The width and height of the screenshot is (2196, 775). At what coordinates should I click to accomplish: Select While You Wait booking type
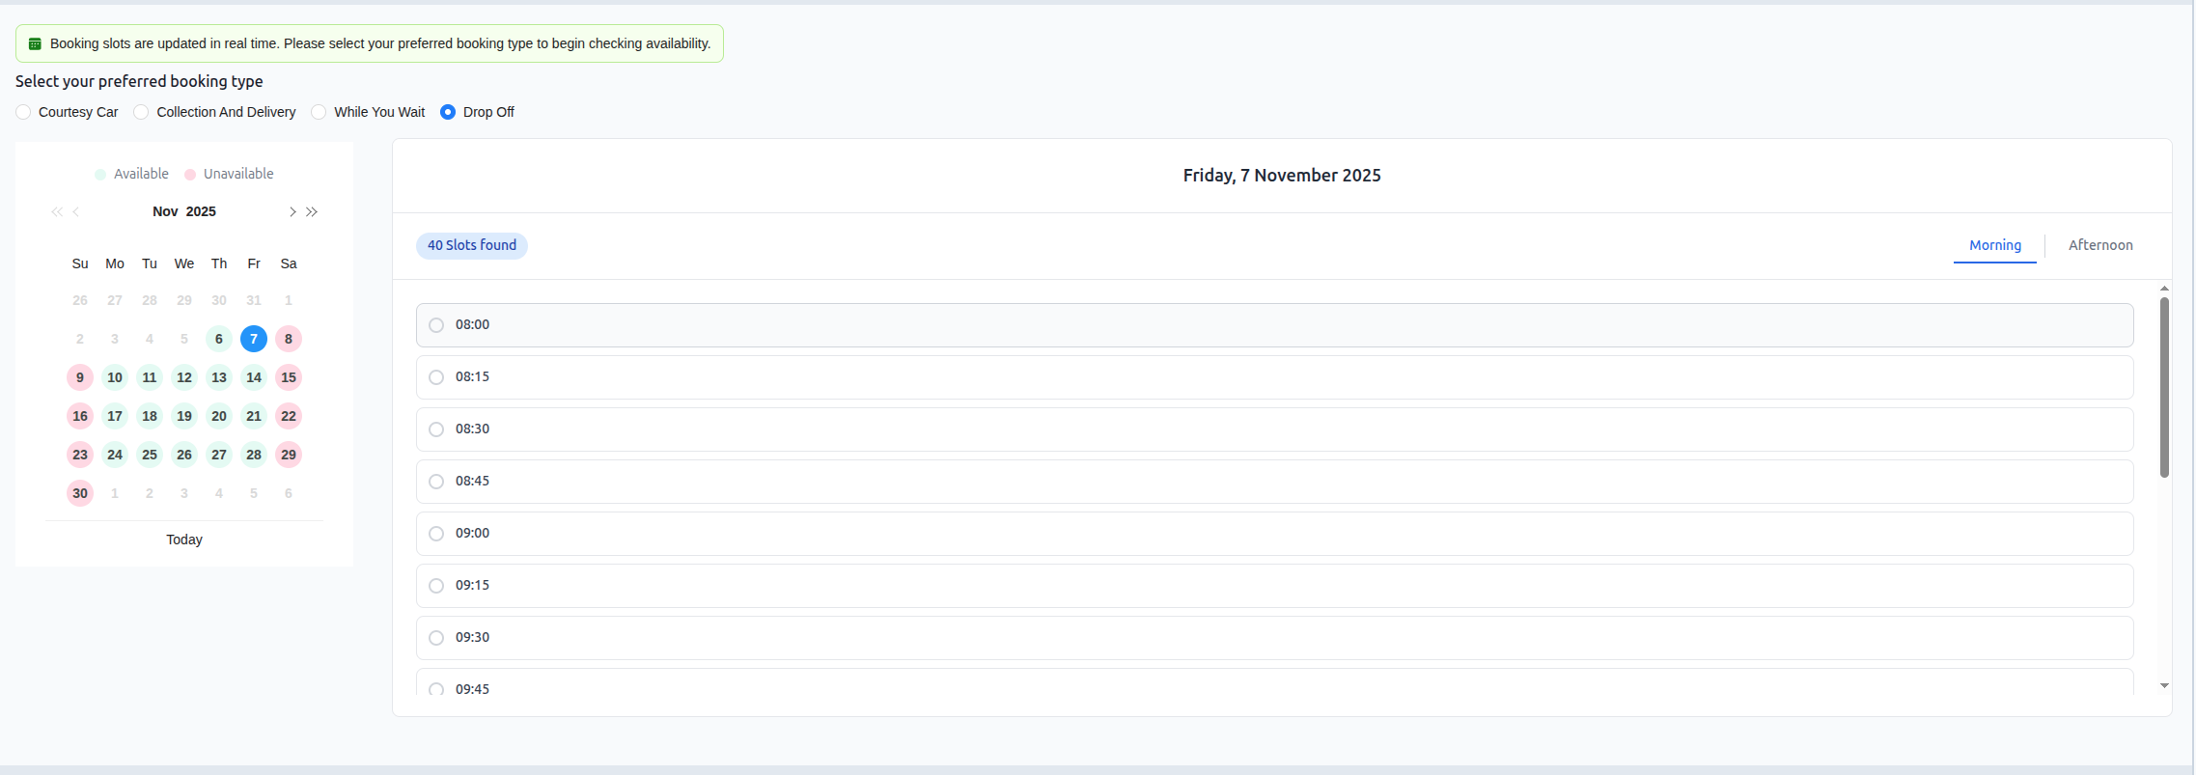[320, 112]
